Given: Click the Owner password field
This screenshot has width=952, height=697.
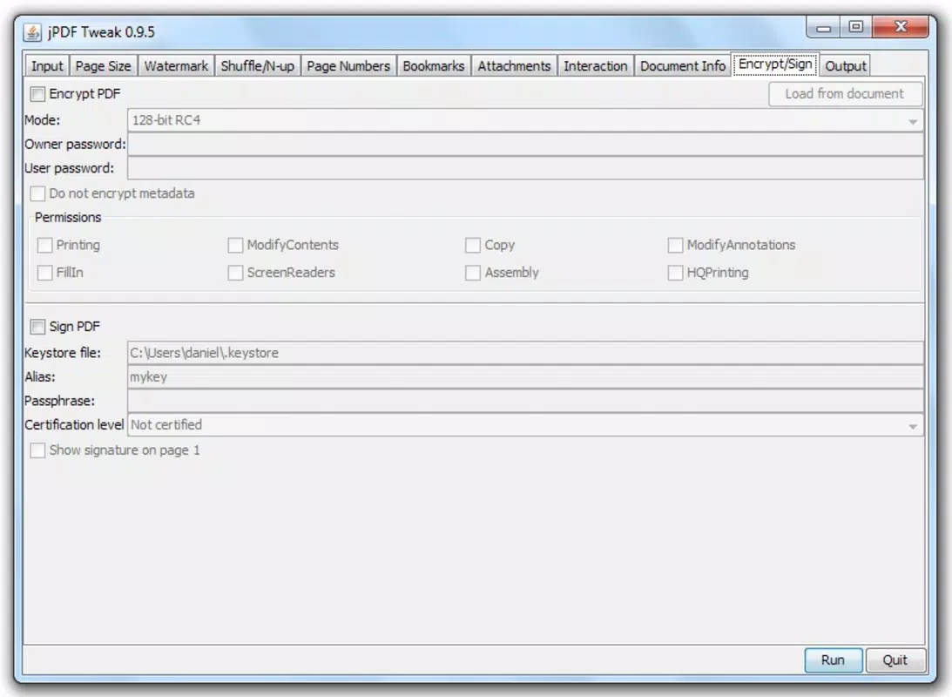Looking at the screenshot, I should tap(526, 145).
